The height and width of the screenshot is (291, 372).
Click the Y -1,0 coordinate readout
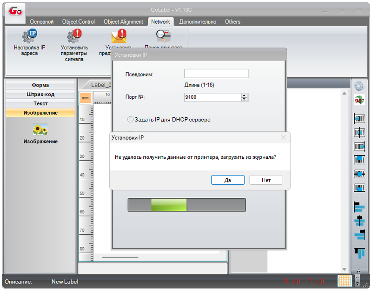(316, 281)
